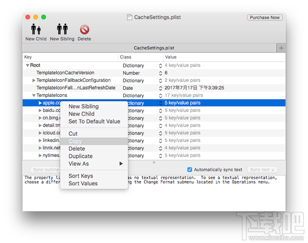308x243 pixels.
Task: Expand the nytimes entry triangle
Action: pos(40,155)
